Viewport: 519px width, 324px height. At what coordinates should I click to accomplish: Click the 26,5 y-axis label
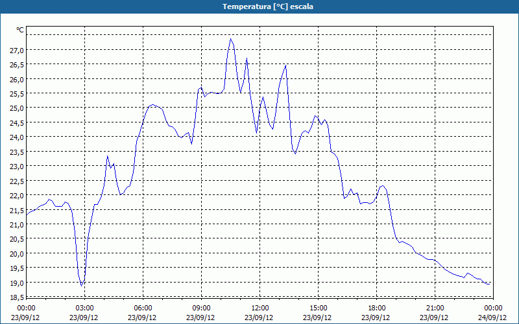[x=17, y=65]
